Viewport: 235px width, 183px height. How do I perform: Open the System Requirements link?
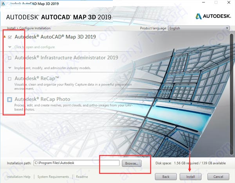tap(53, 177)
